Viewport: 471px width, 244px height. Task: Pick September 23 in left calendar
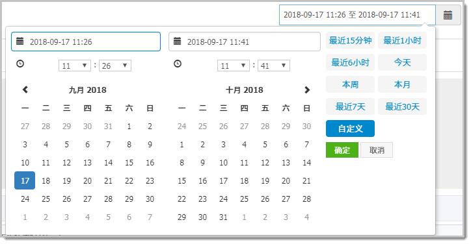[150, 180]
